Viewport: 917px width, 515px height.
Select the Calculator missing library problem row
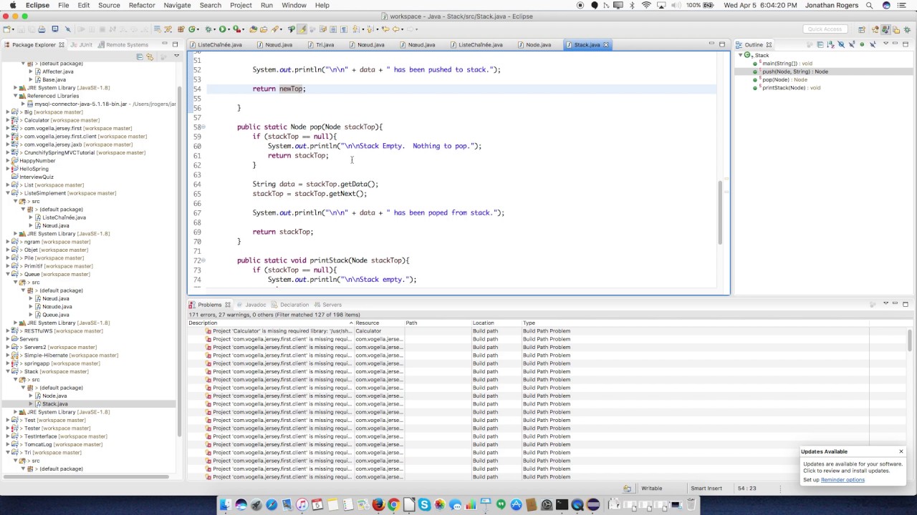point(528,331)
